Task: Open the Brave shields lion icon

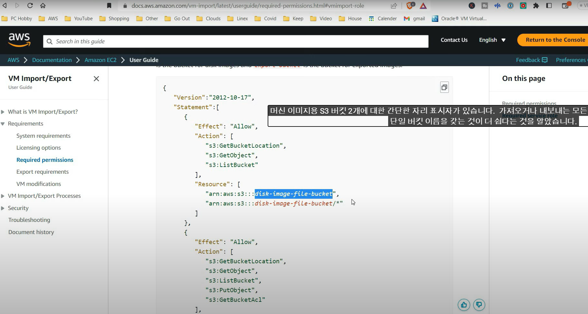Action: pyautogui.click(x=410, y=5)
